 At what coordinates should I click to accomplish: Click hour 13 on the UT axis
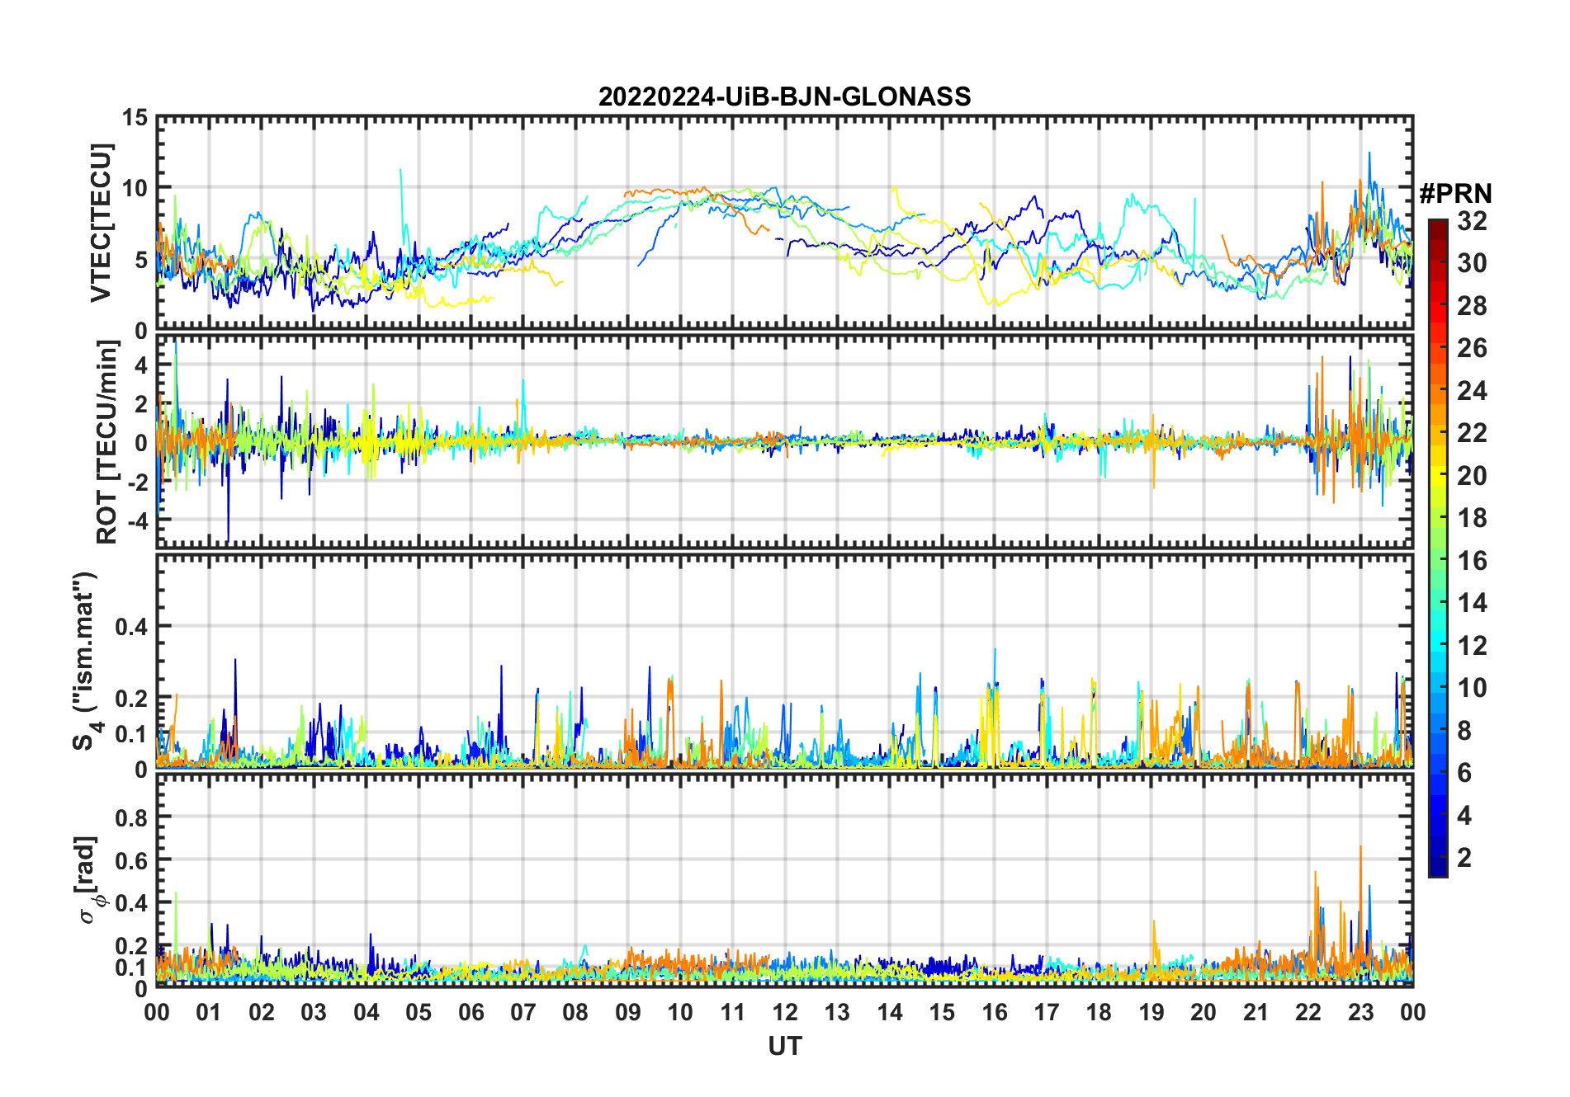[x=837, y=1012]
